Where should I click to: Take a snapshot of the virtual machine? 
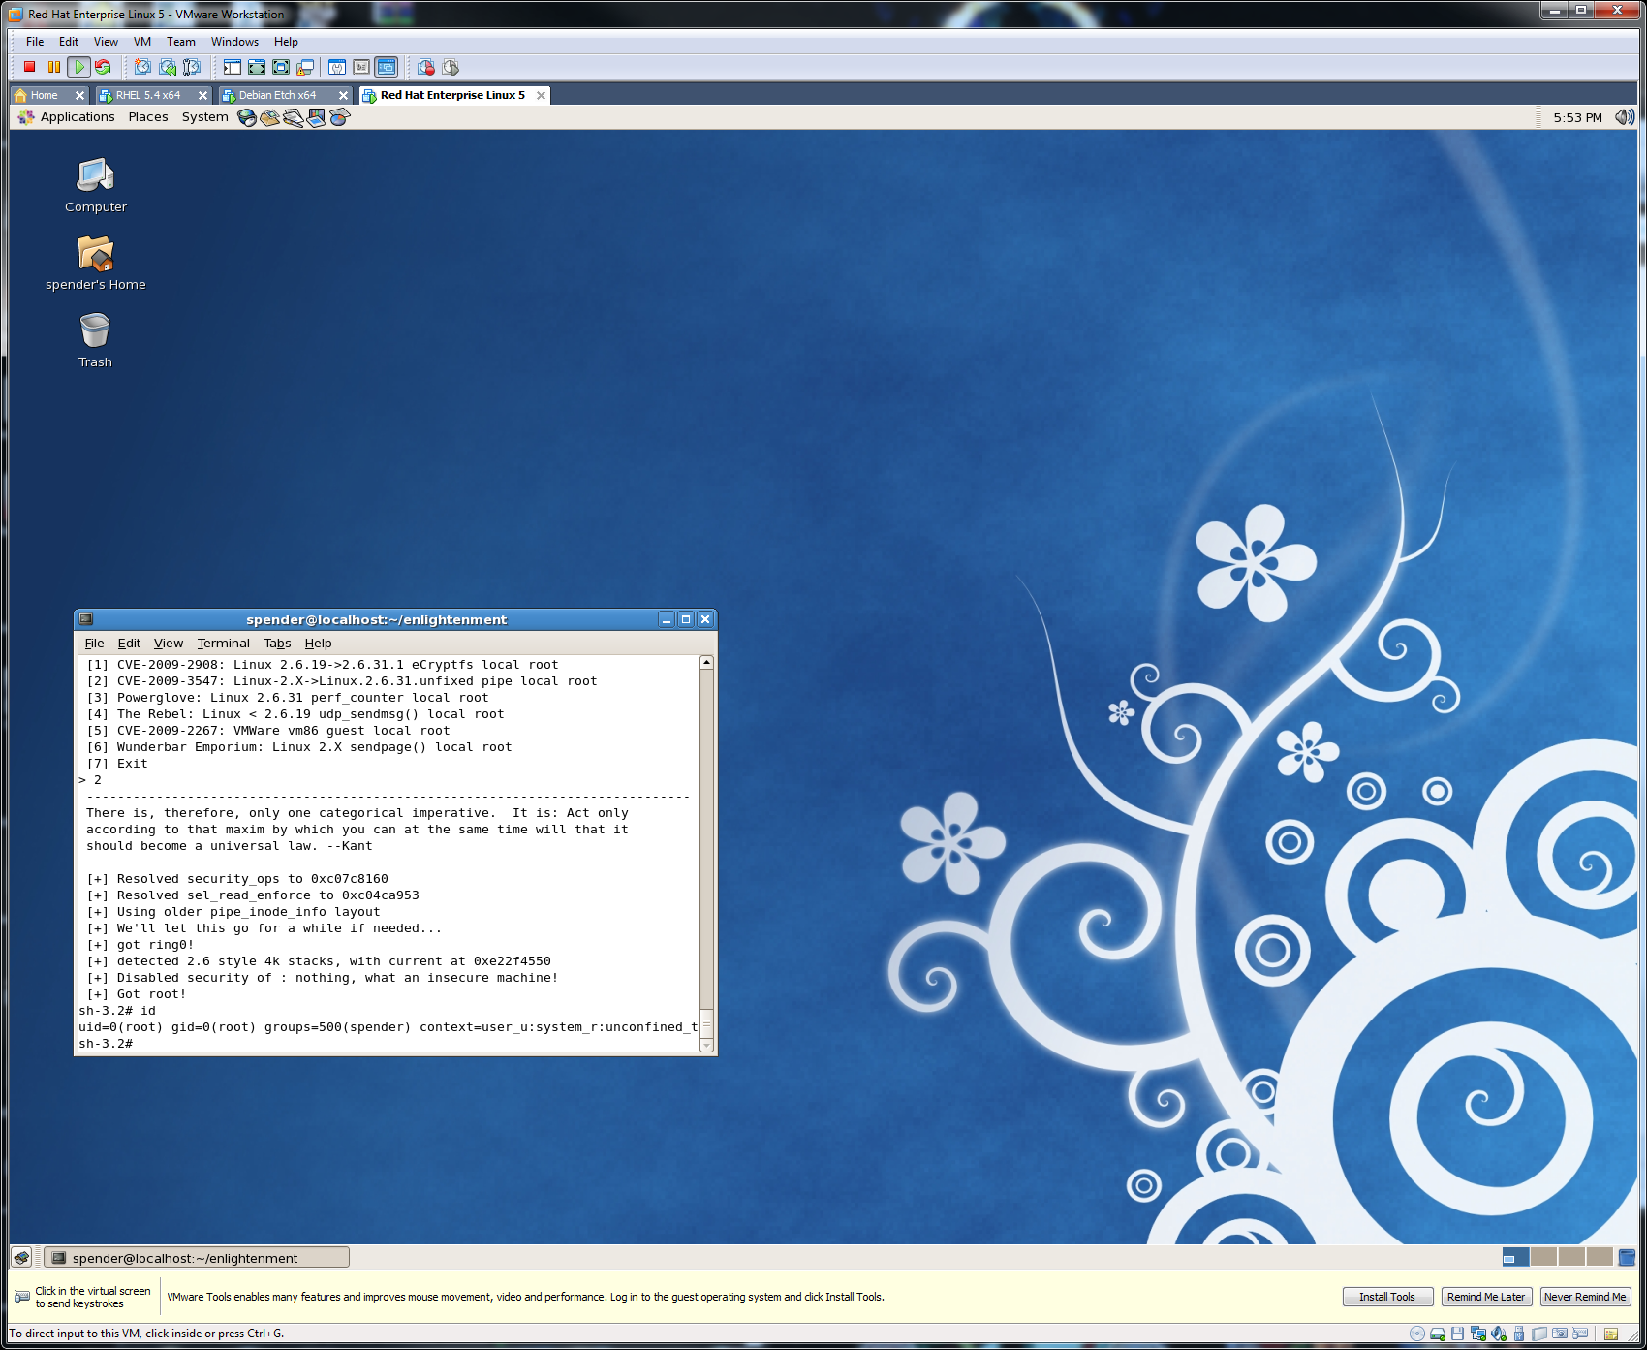142,67
